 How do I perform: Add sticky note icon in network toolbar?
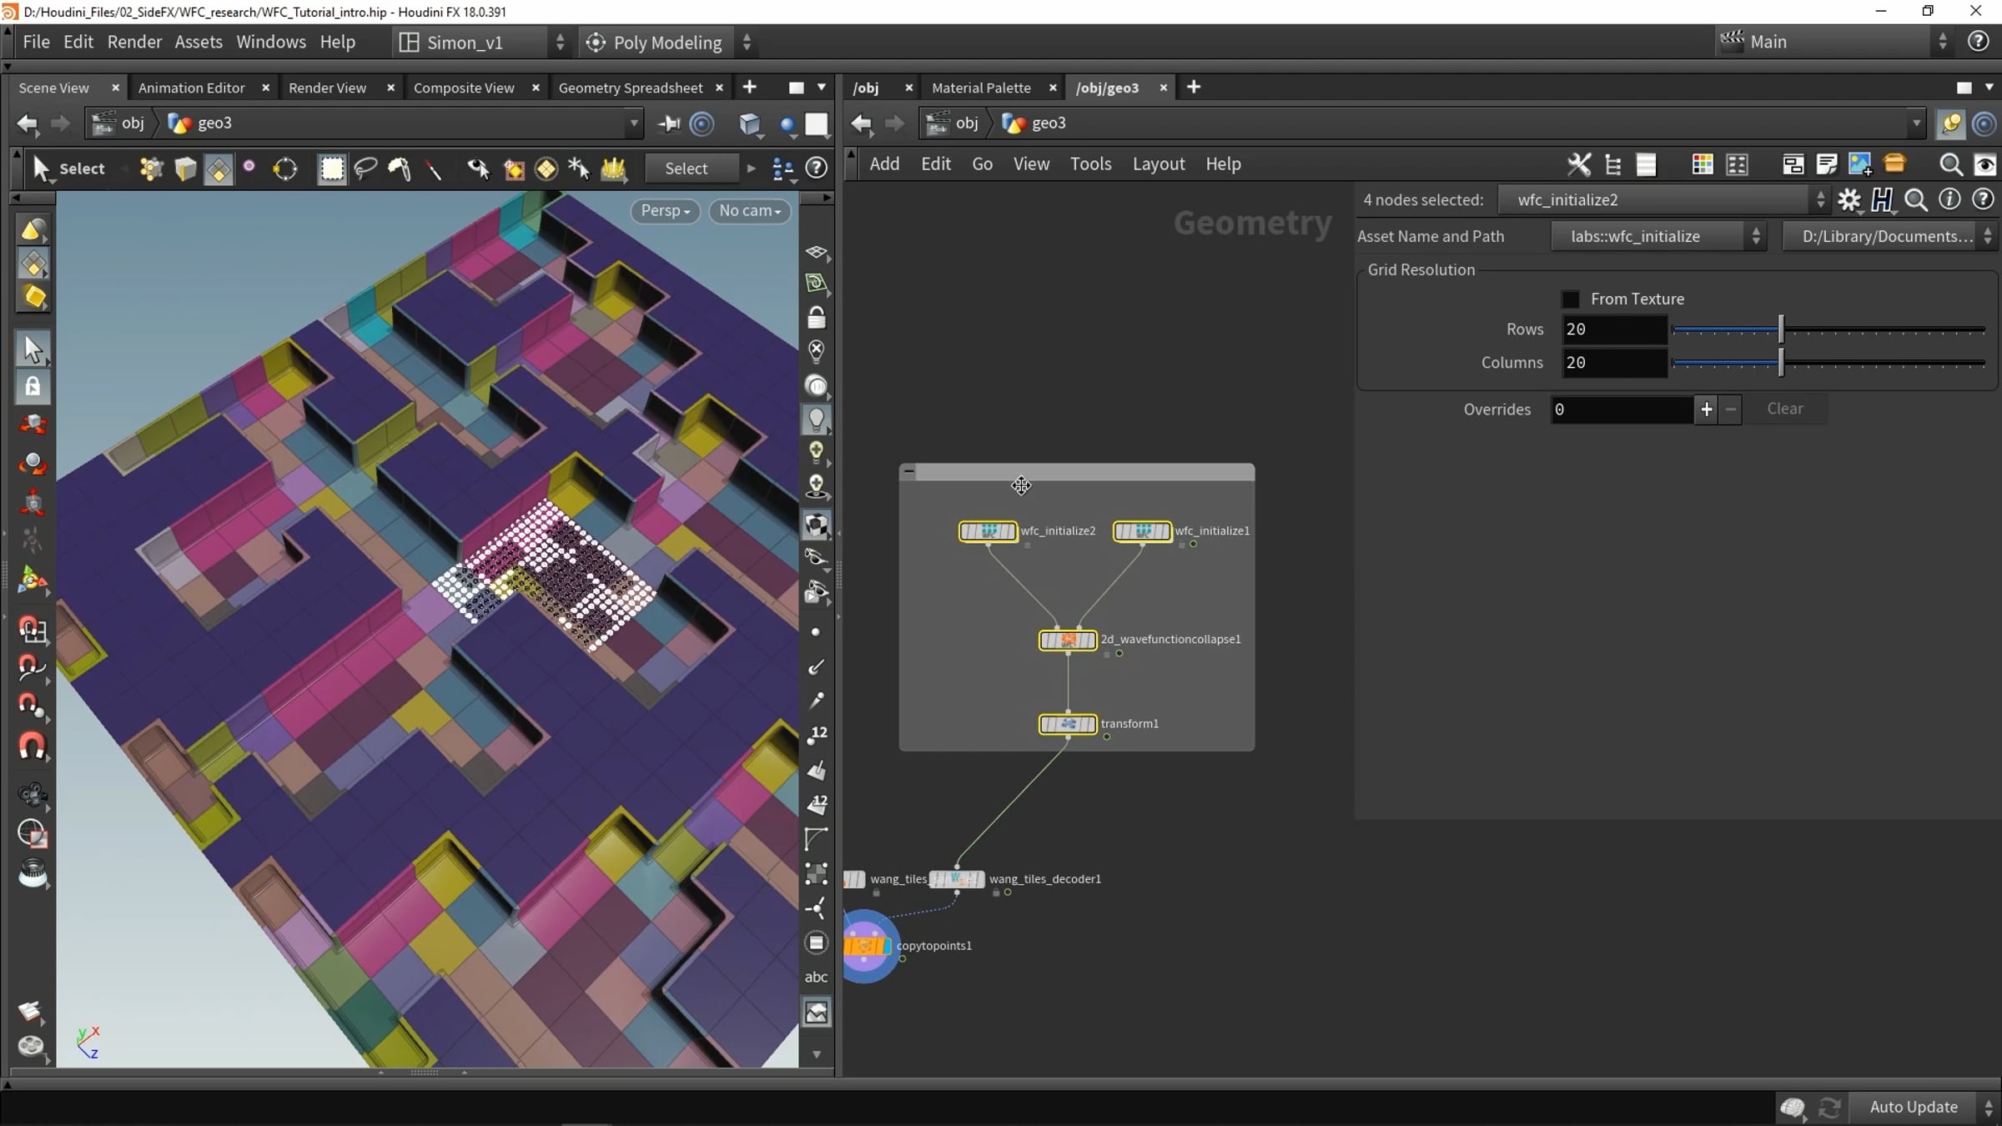click(x=1826, y=164)
